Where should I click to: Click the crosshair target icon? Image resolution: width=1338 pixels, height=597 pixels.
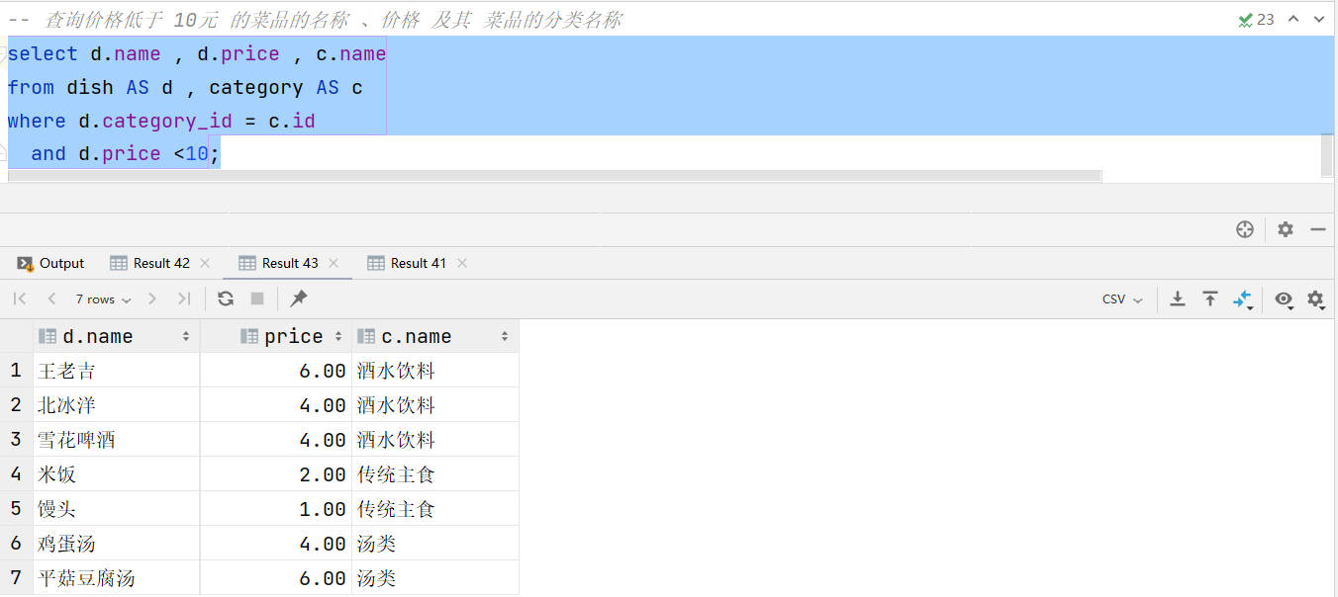(1245, 229)
